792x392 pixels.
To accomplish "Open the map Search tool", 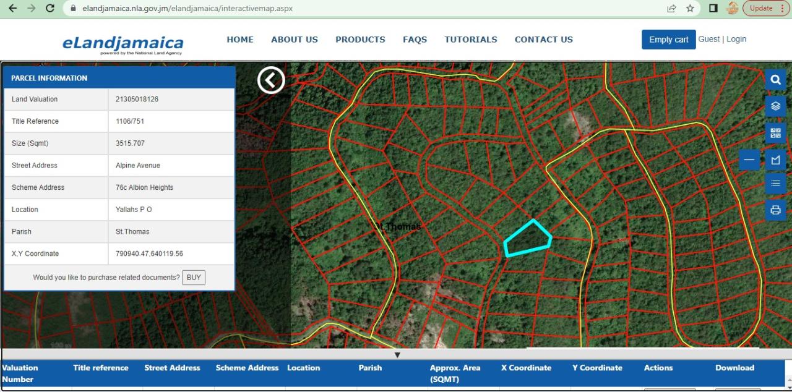I will tap(775, 79).
